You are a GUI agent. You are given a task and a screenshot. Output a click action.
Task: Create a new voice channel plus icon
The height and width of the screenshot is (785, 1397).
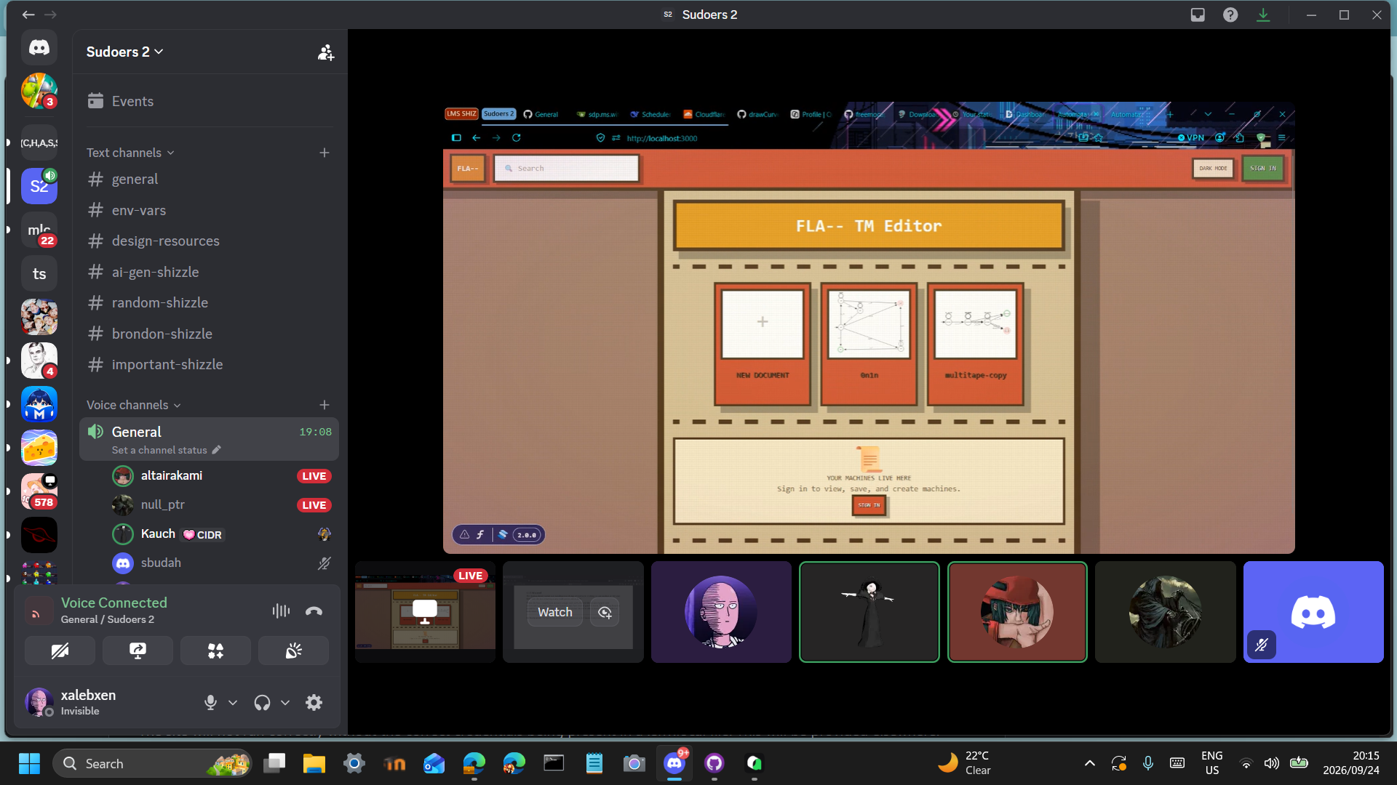(x=325, y=405)
